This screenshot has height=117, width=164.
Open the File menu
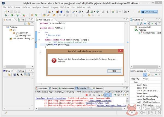point(4,7)
